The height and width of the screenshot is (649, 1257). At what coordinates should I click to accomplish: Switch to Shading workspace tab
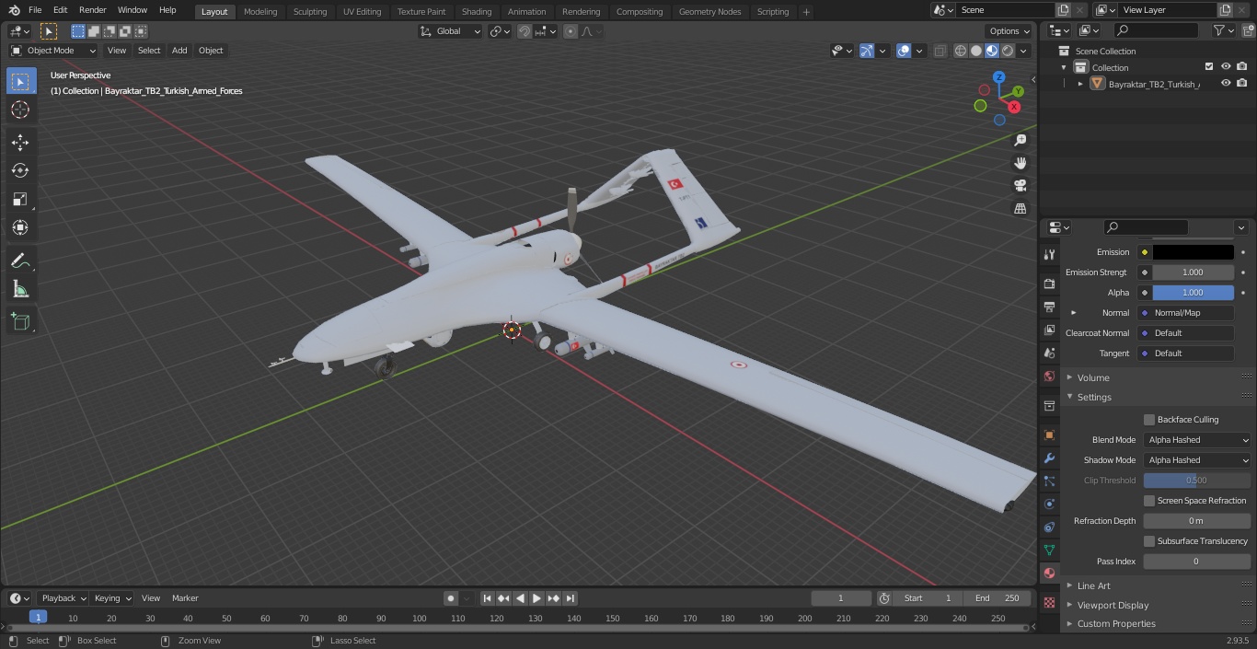click(x=477, y=12)
